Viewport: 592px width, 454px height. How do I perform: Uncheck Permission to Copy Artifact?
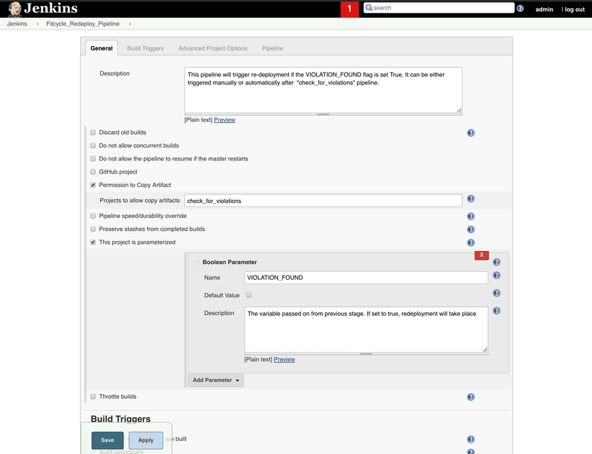(93, 185)
